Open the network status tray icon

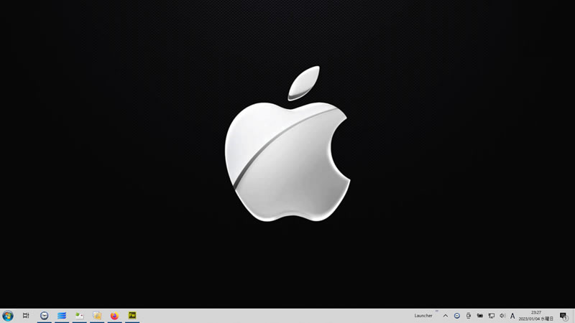pyautogui.click(x=492, y=316)
